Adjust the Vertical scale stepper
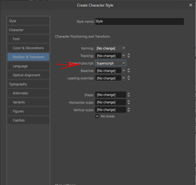The height and width of the screenshot is (185, 196). tap(129, 110)
